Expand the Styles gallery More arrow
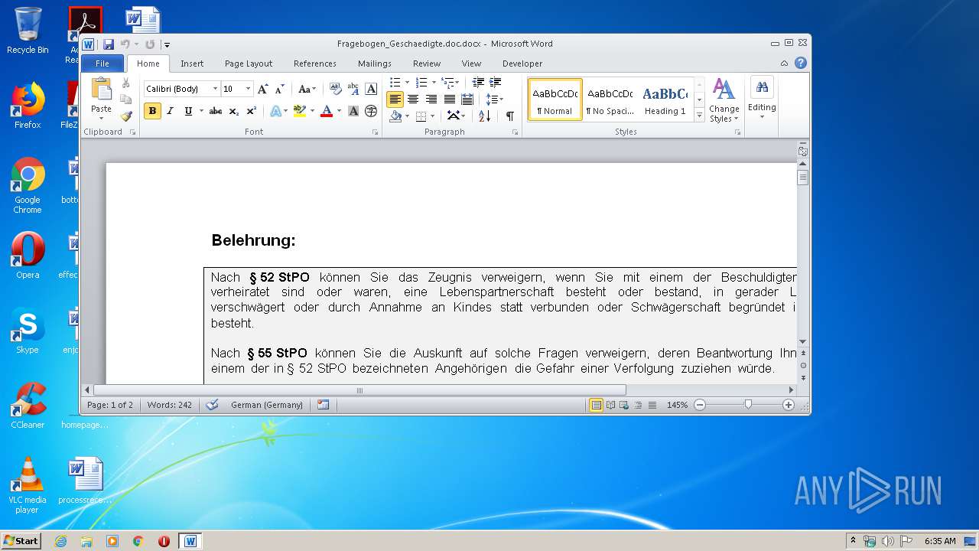The height and width of the screenshot is (551, 979). pyautogui.click(x=699, y=116)
